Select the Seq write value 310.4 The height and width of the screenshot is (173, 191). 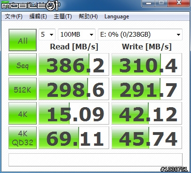(x=147, y=64)
